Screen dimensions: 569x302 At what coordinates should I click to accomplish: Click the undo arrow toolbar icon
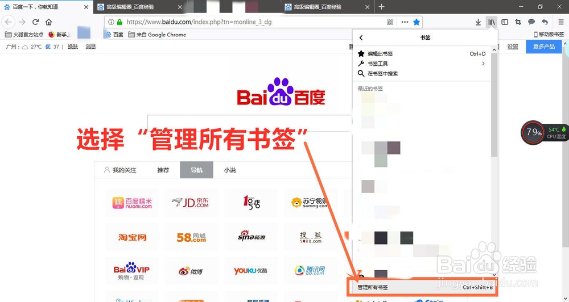pos(545,22)
